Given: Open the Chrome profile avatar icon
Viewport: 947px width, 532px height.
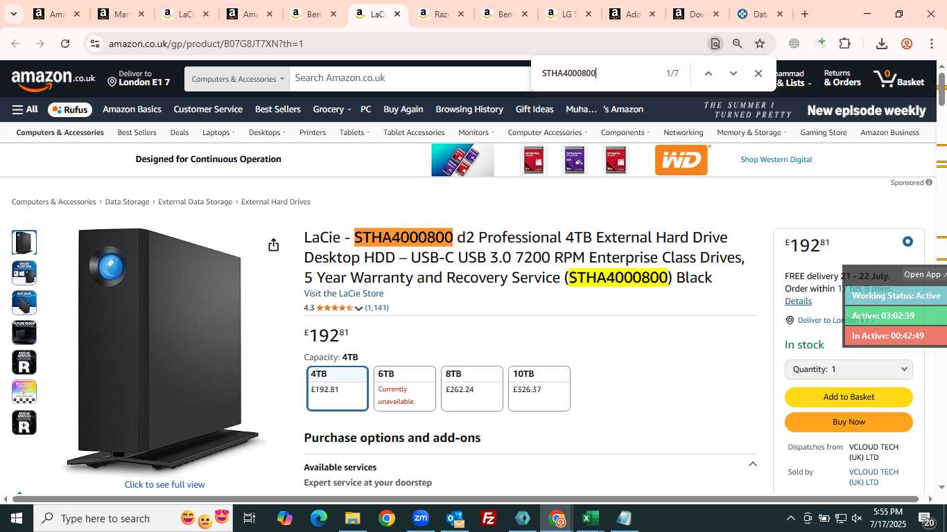Looking at the screenshot, I should point(907,44).
